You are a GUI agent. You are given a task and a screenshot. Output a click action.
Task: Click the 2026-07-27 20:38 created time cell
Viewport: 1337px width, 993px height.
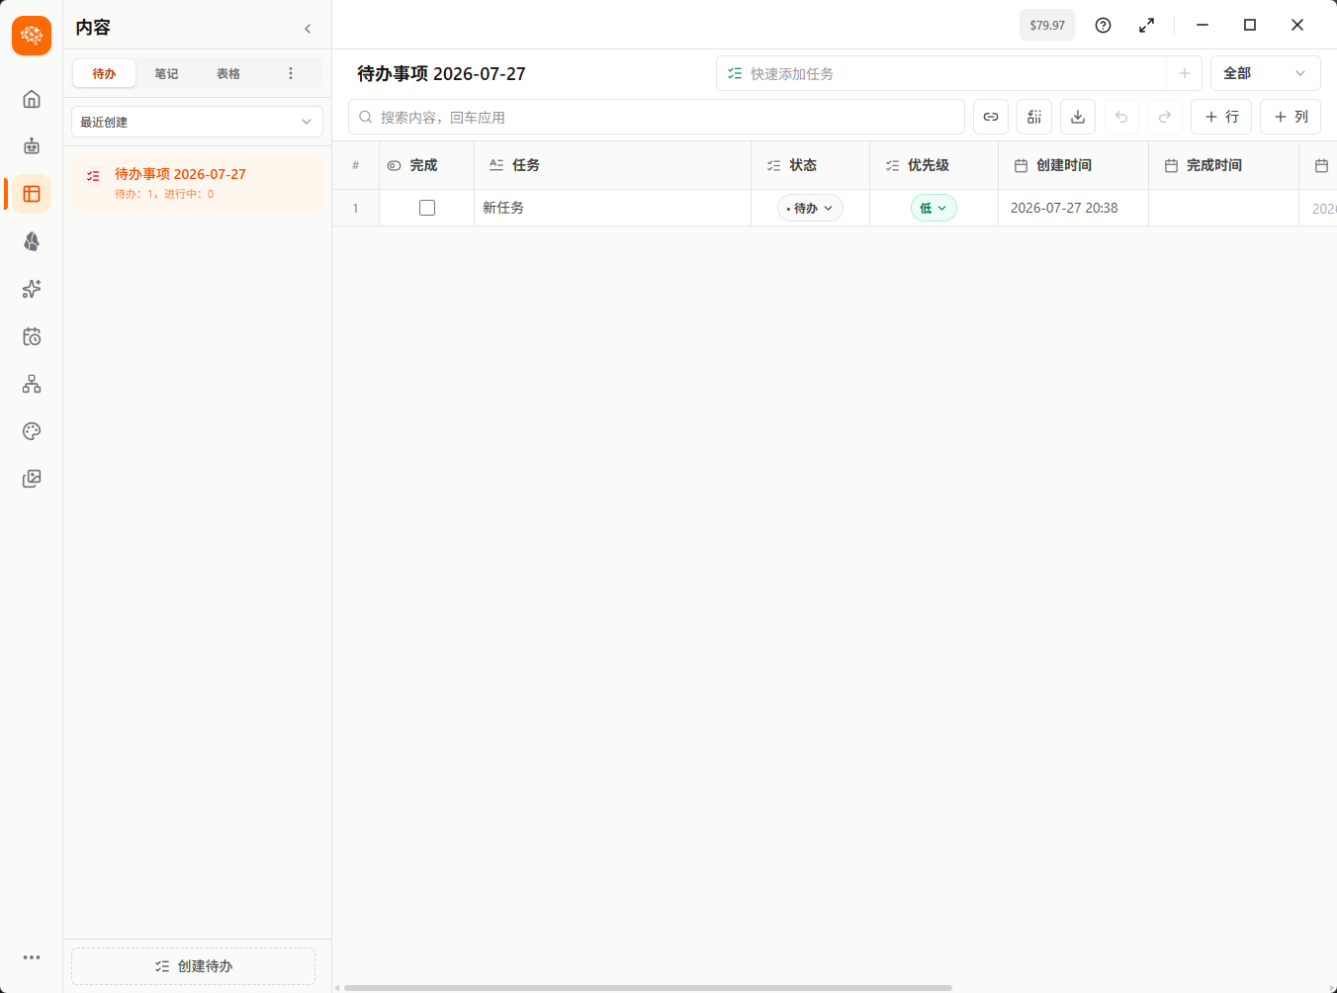pyautogui.click(x=1074, y=208)
